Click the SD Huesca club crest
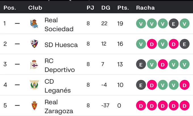Image resolution: width=193 pixels, height=116 pixels. coord(34,44)
